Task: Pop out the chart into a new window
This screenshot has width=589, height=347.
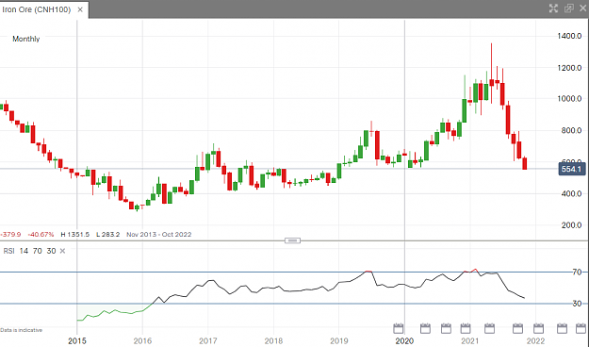Action: [x=568, y=8]
